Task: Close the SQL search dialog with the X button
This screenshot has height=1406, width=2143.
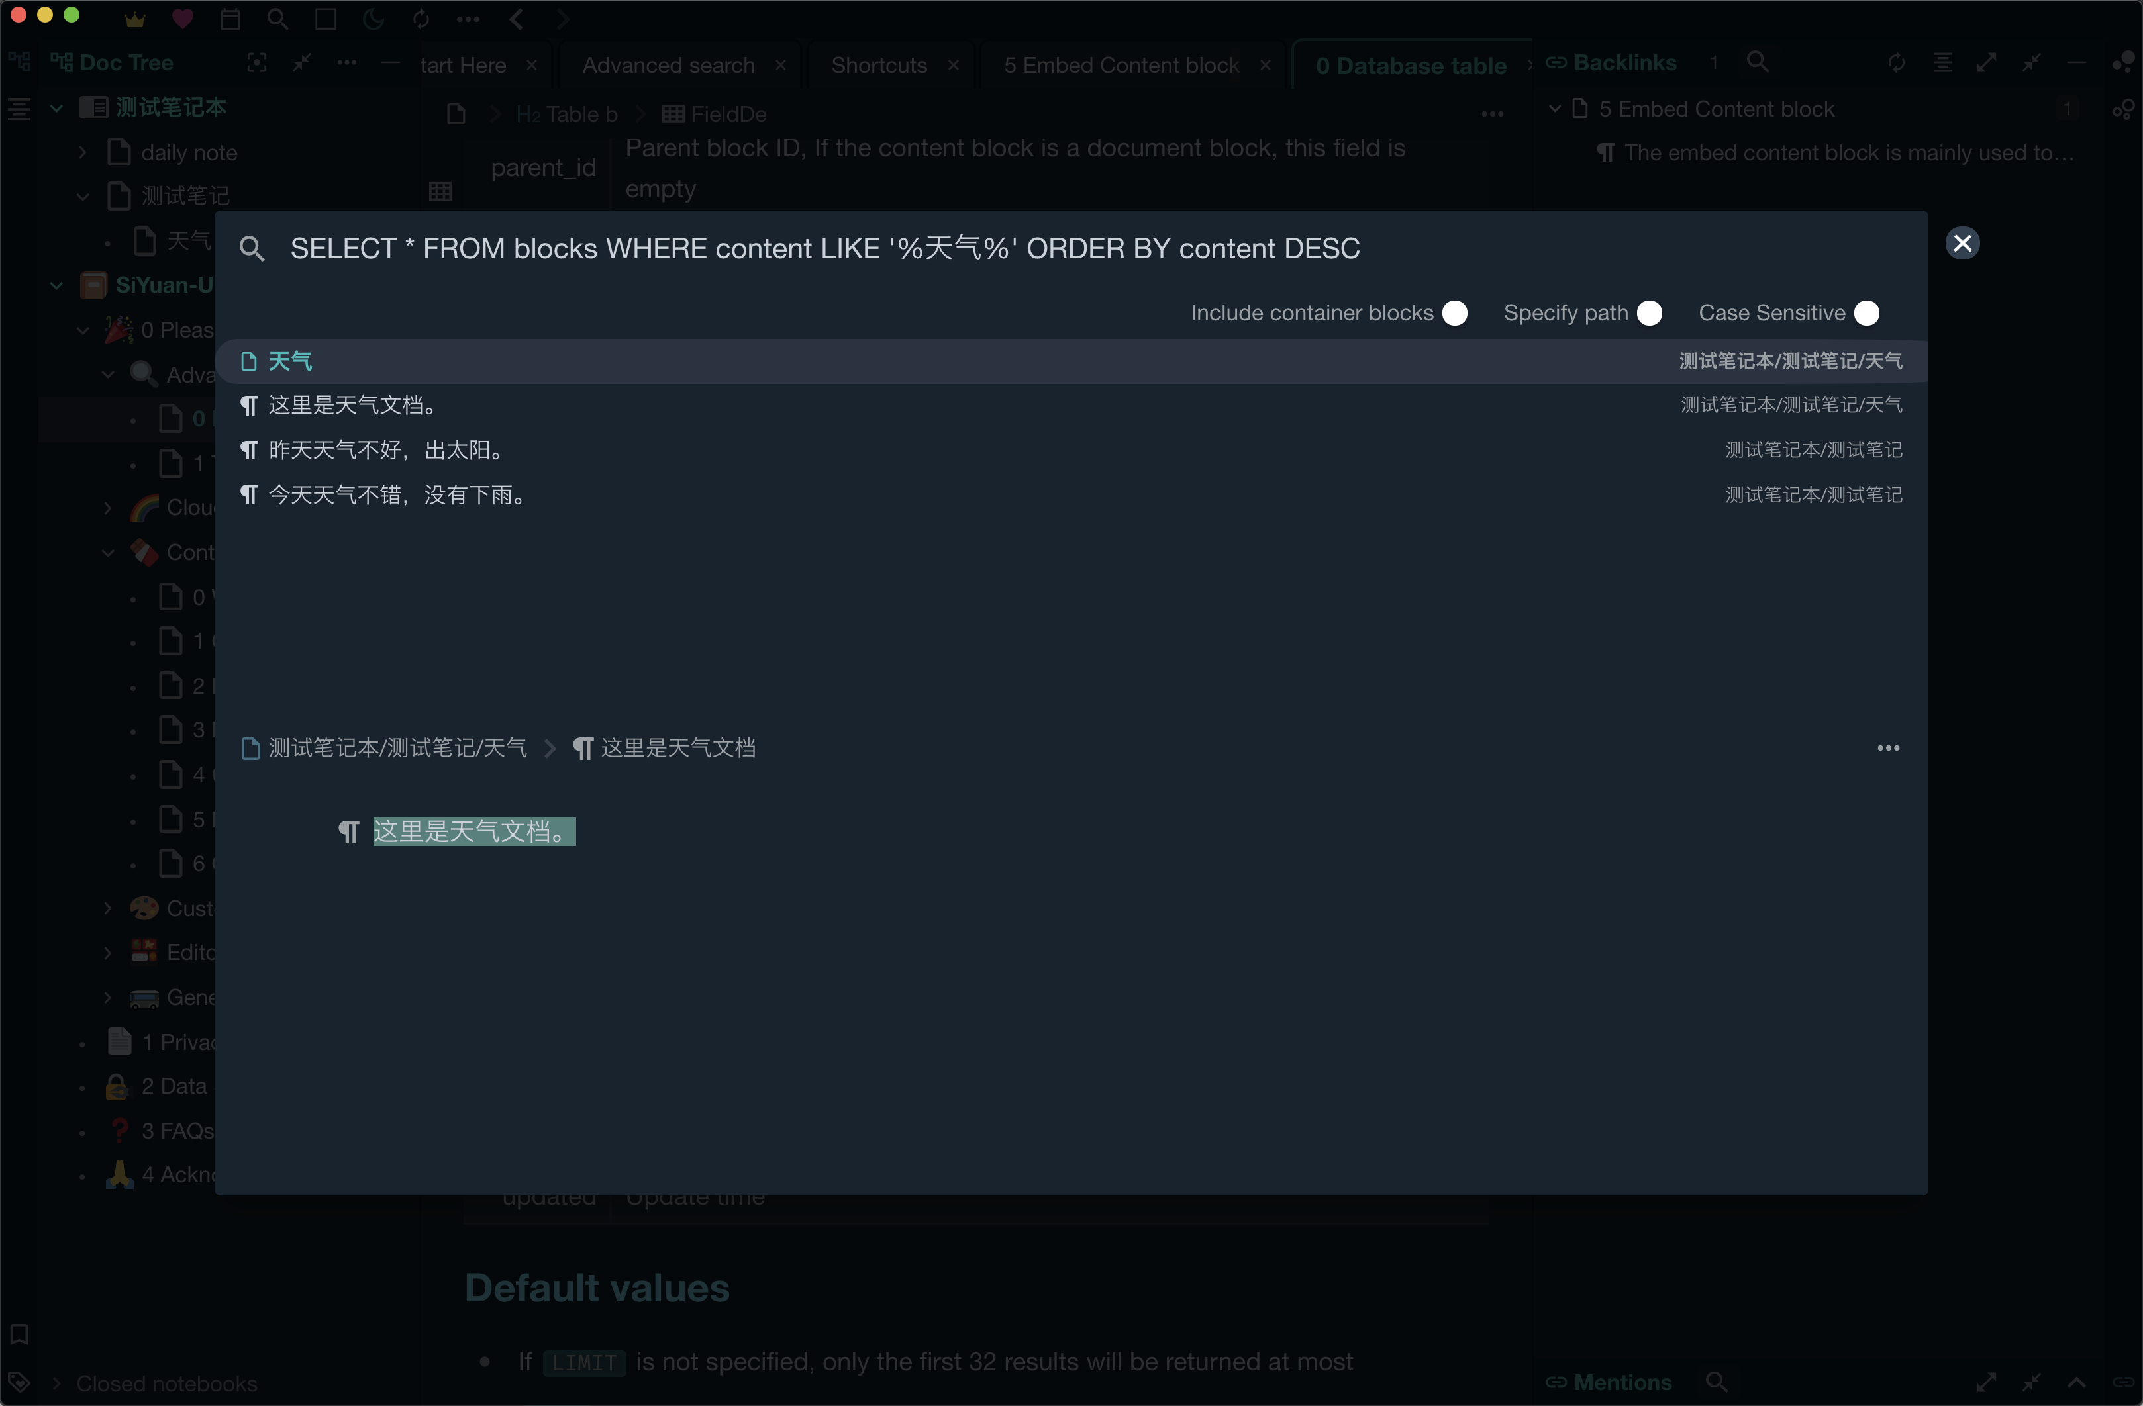Action: [1963, 242]
